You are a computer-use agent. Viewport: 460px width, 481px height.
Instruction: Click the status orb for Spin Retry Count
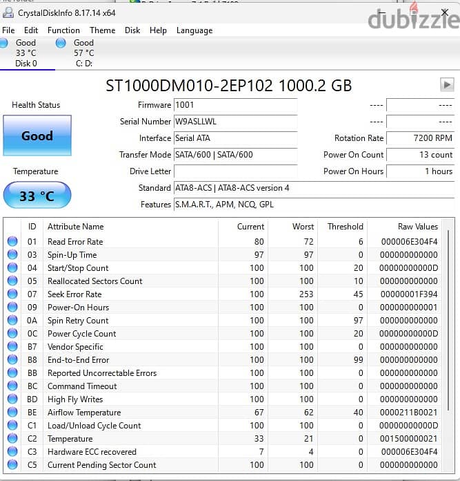[12, 320]
